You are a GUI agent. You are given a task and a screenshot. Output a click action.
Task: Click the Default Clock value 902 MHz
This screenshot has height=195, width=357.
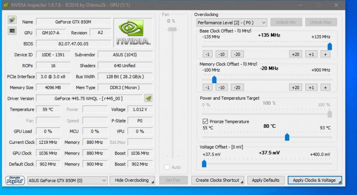[x=48, y=164]
